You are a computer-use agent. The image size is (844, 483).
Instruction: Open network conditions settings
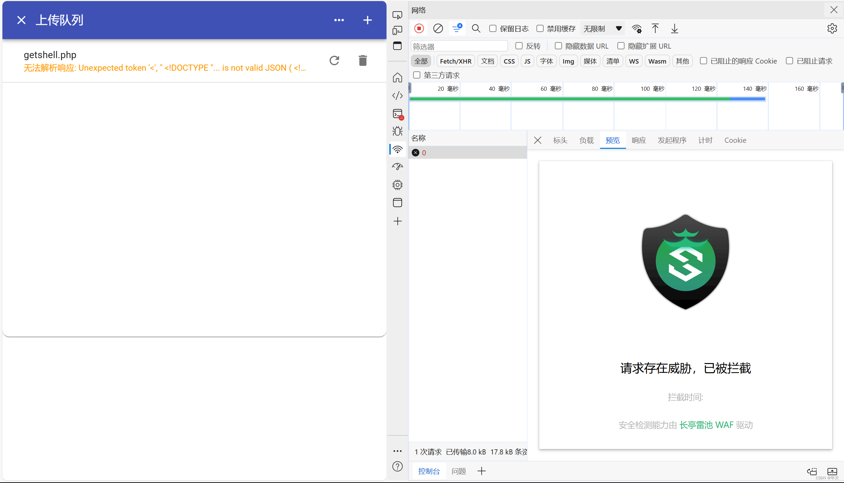[x=636, y=29]
